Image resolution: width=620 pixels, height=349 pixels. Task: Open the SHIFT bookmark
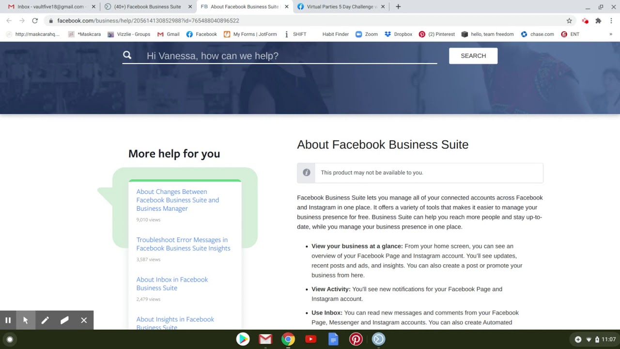pos(295,34)
